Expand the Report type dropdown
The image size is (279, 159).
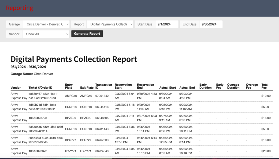point(110,24)
